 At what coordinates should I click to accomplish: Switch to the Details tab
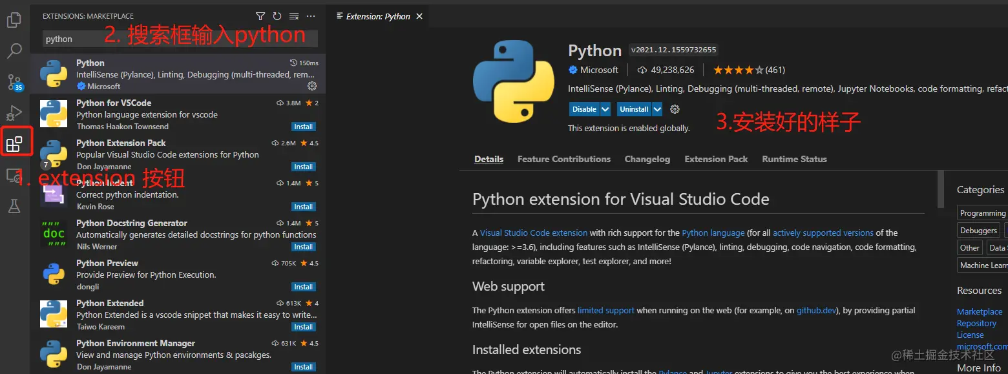488,159
